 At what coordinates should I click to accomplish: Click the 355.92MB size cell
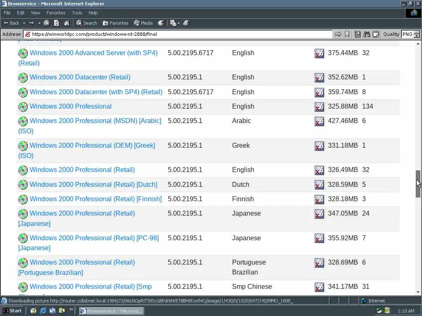[x=342, y=238]
